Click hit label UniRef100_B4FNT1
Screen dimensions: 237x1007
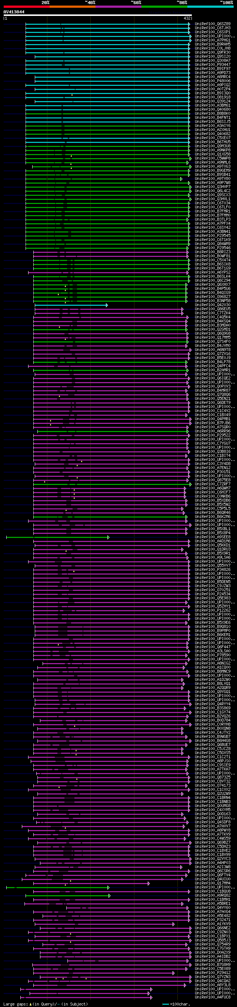point(213,117)
